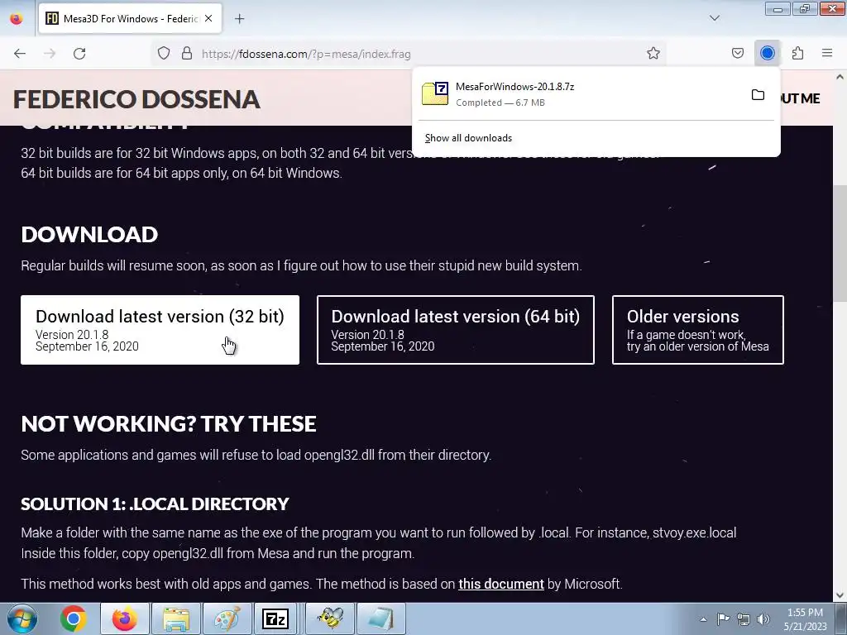847x635 pixels.
Task: Click SOLUTION 1: .LOCAL DIRECTORY heading
Action: (155, 504)
